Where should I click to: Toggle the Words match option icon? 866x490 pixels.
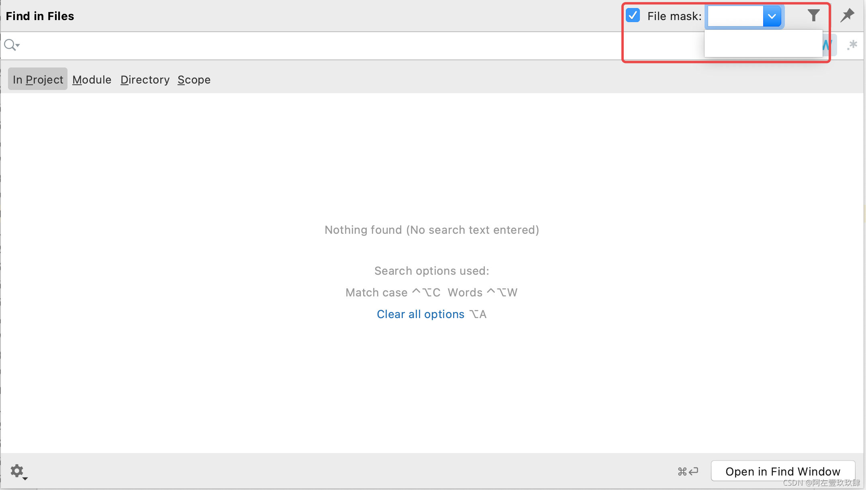click(x=829, y=45)
